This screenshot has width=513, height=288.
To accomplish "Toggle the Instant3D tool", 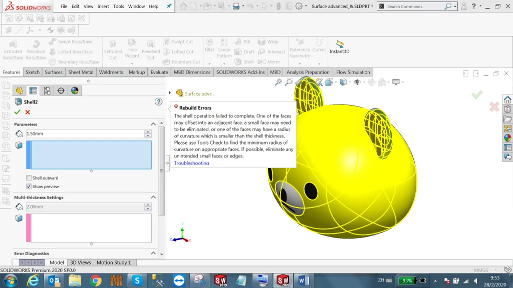I will pos(340,47).
